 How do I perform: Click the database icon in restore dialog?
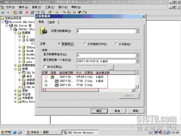click(x=44, y=31)
